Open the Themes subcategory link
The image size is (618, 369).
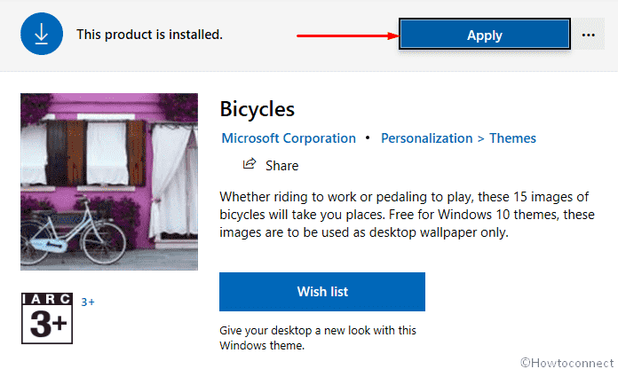point(512,138)
